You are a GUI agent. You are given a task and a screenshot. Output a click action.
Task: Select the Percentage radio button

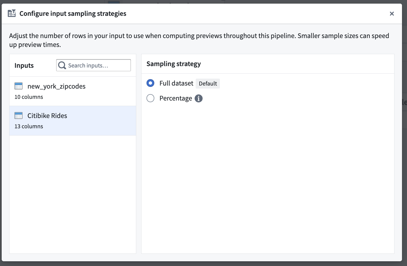coord(150,98)
